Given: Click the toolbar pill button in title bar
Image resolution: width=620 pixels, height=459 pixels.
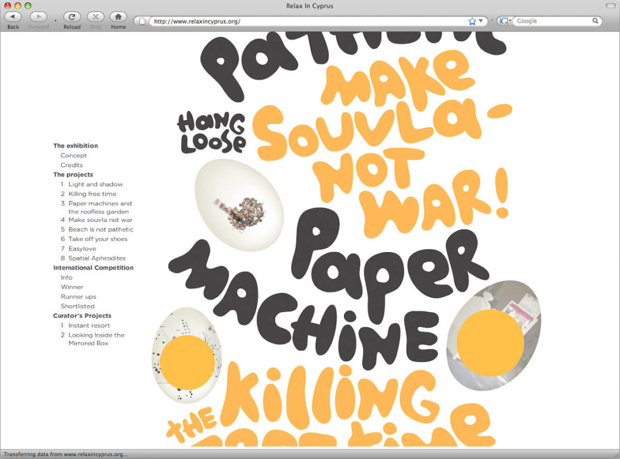Looking at the screenshot, I should point(611,5).
